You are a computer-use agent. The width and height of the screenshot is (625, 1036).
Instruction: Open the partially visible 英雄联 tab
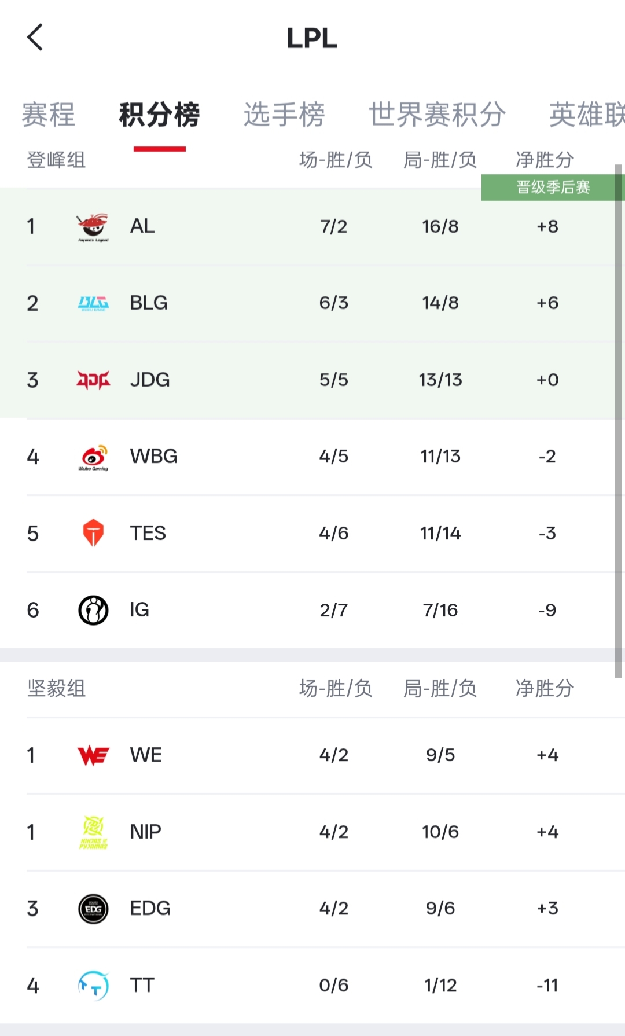pos(586,115)
